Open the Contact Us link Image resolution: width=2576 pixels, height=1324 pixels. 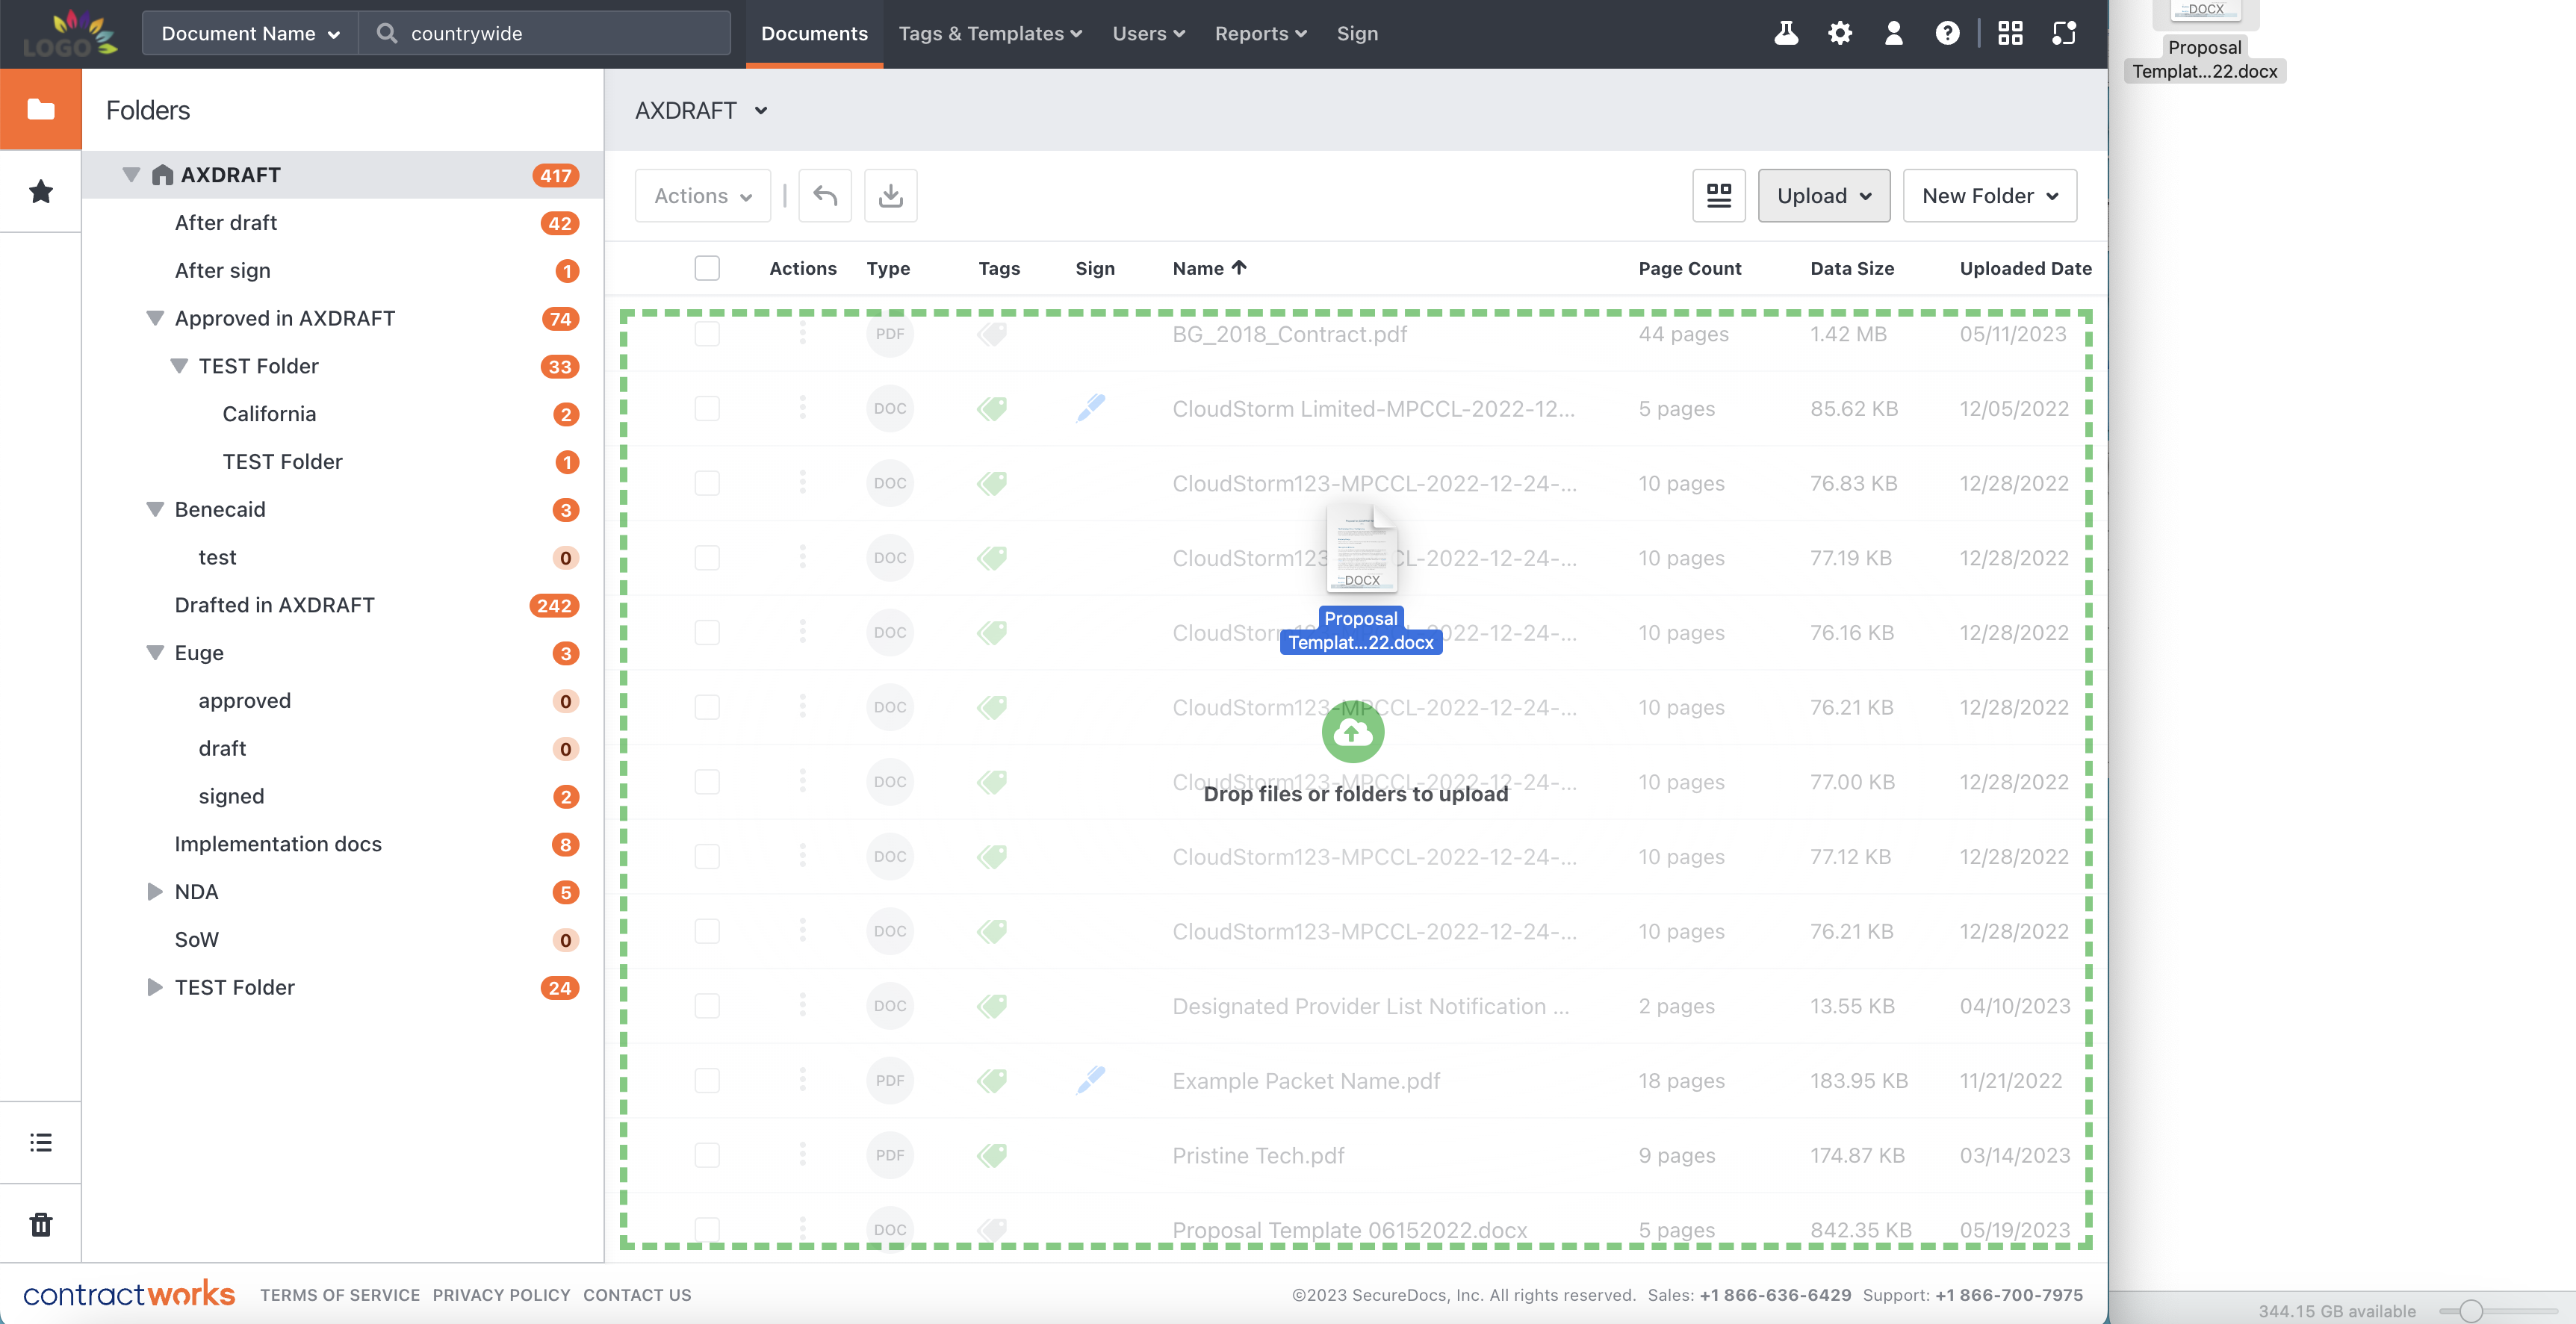point(637,1294)
